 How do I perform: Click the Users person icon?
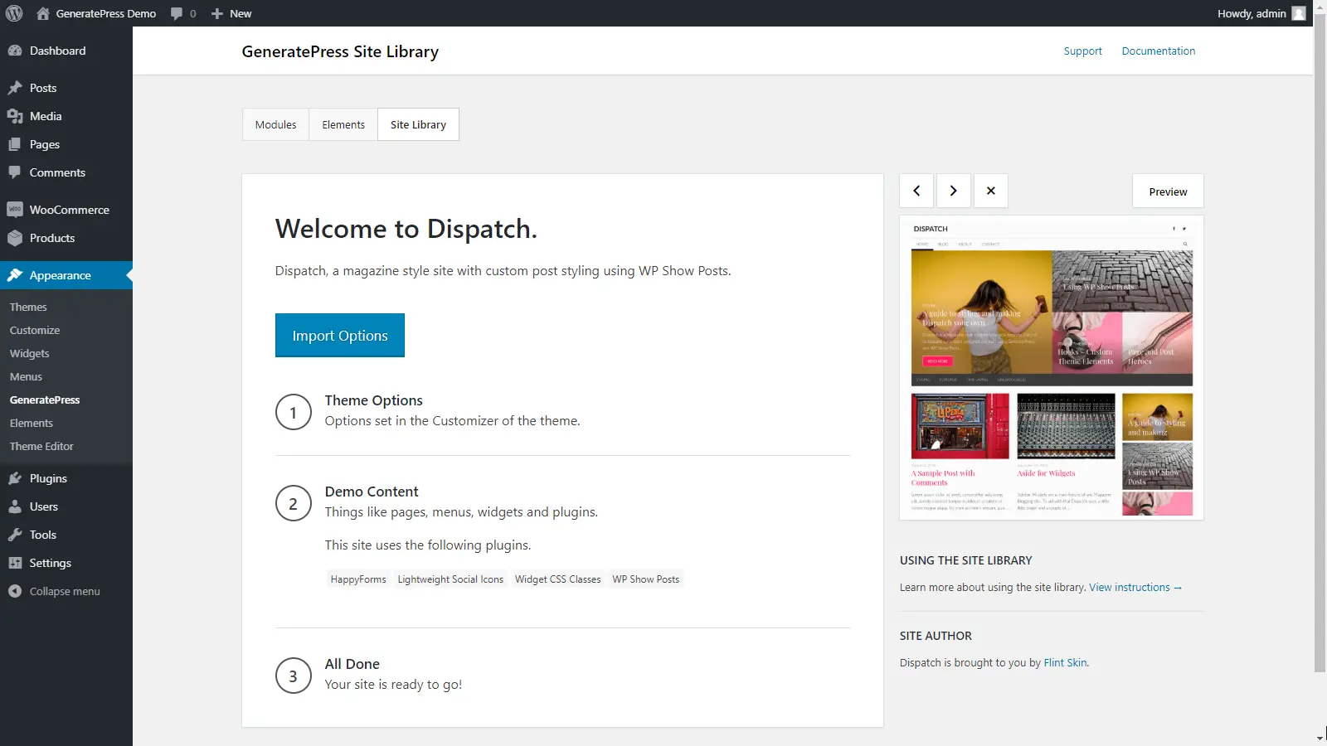[15, 506]
